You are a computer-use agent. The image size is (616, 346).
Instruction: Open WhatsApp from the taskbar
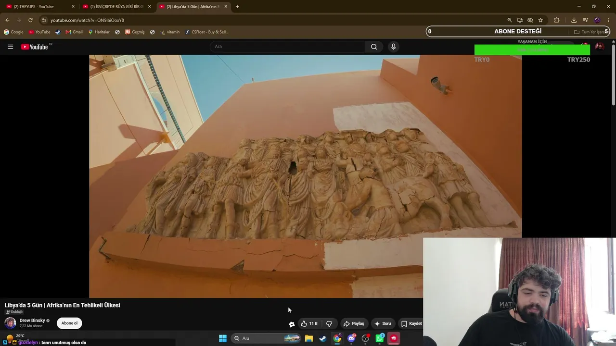coord(380,338)
